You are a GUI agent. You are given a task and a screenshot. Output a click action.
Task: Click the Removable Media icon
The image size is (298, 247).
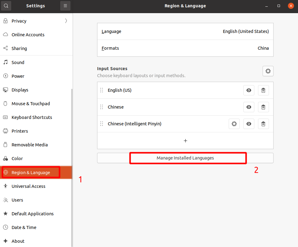(5, 145)
